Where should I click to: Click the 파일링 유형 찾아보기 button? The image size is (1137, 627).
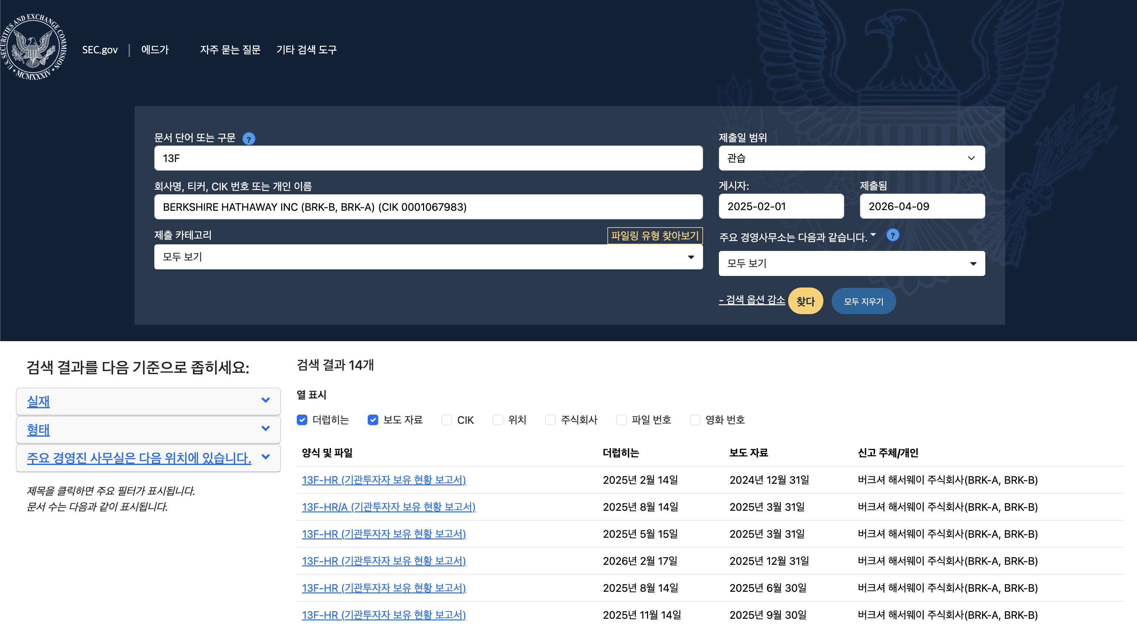655,236
